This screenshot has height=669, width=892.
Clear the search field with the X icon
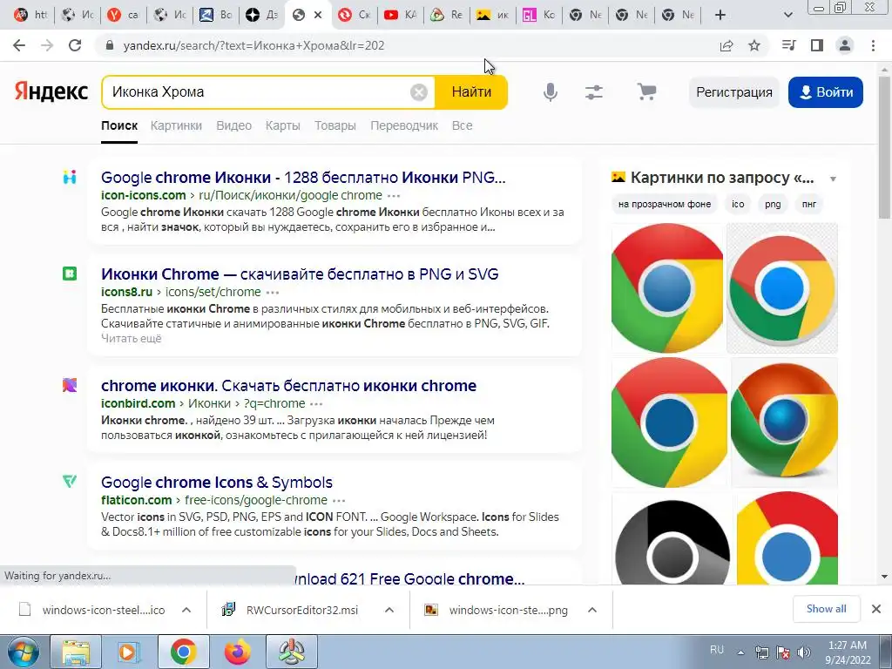419,92
